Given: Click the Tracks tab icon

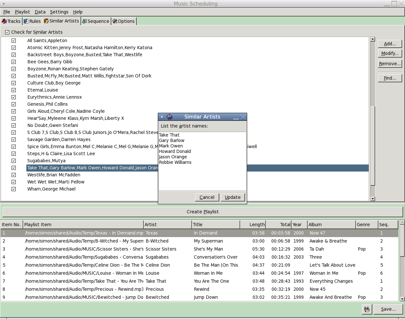Looking at the screenshot, I should point(4,21).
